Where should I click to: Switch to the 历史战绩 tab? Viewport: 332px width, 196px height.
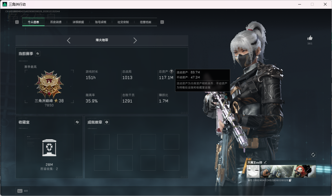[x=56, y=22]
